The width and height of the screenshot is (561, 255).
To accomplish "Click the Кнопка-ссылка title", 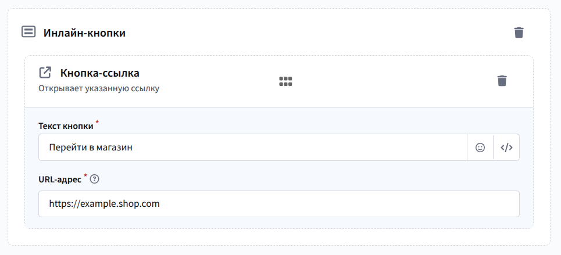I will 99,74.
